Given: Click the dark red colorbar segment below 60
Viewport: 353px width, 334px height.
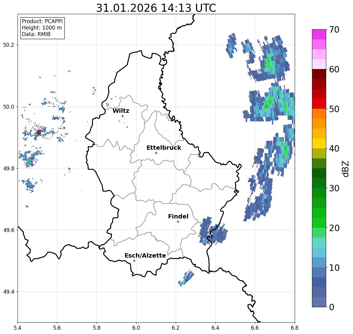Looking at the screenshot, I should point(319,74).
